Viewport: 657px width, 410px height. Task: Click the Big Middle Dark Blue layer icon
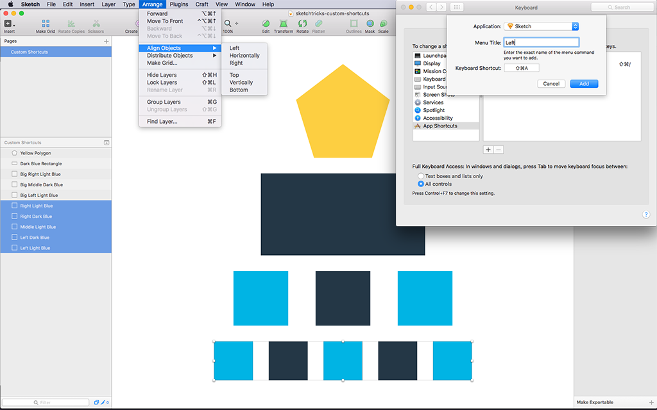coord(15,184)
